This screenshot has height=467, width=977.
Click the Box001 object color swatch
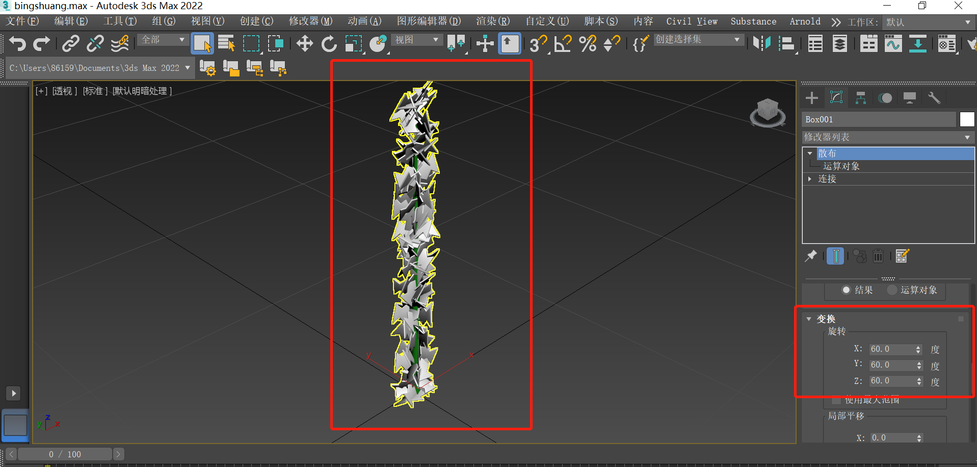click(x=967, y=119)
